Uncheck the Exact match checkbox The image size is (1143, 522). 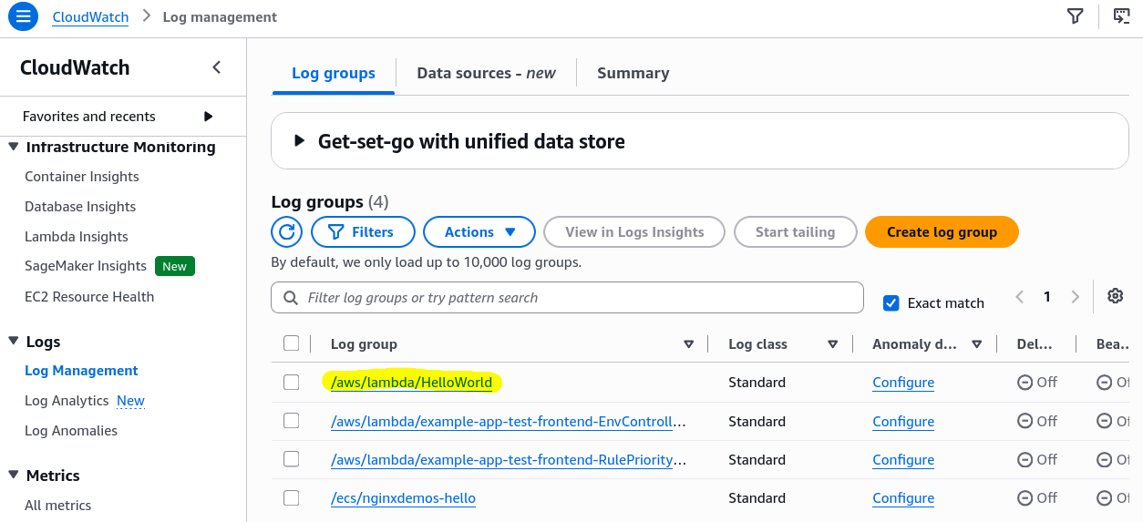[891, 303]
